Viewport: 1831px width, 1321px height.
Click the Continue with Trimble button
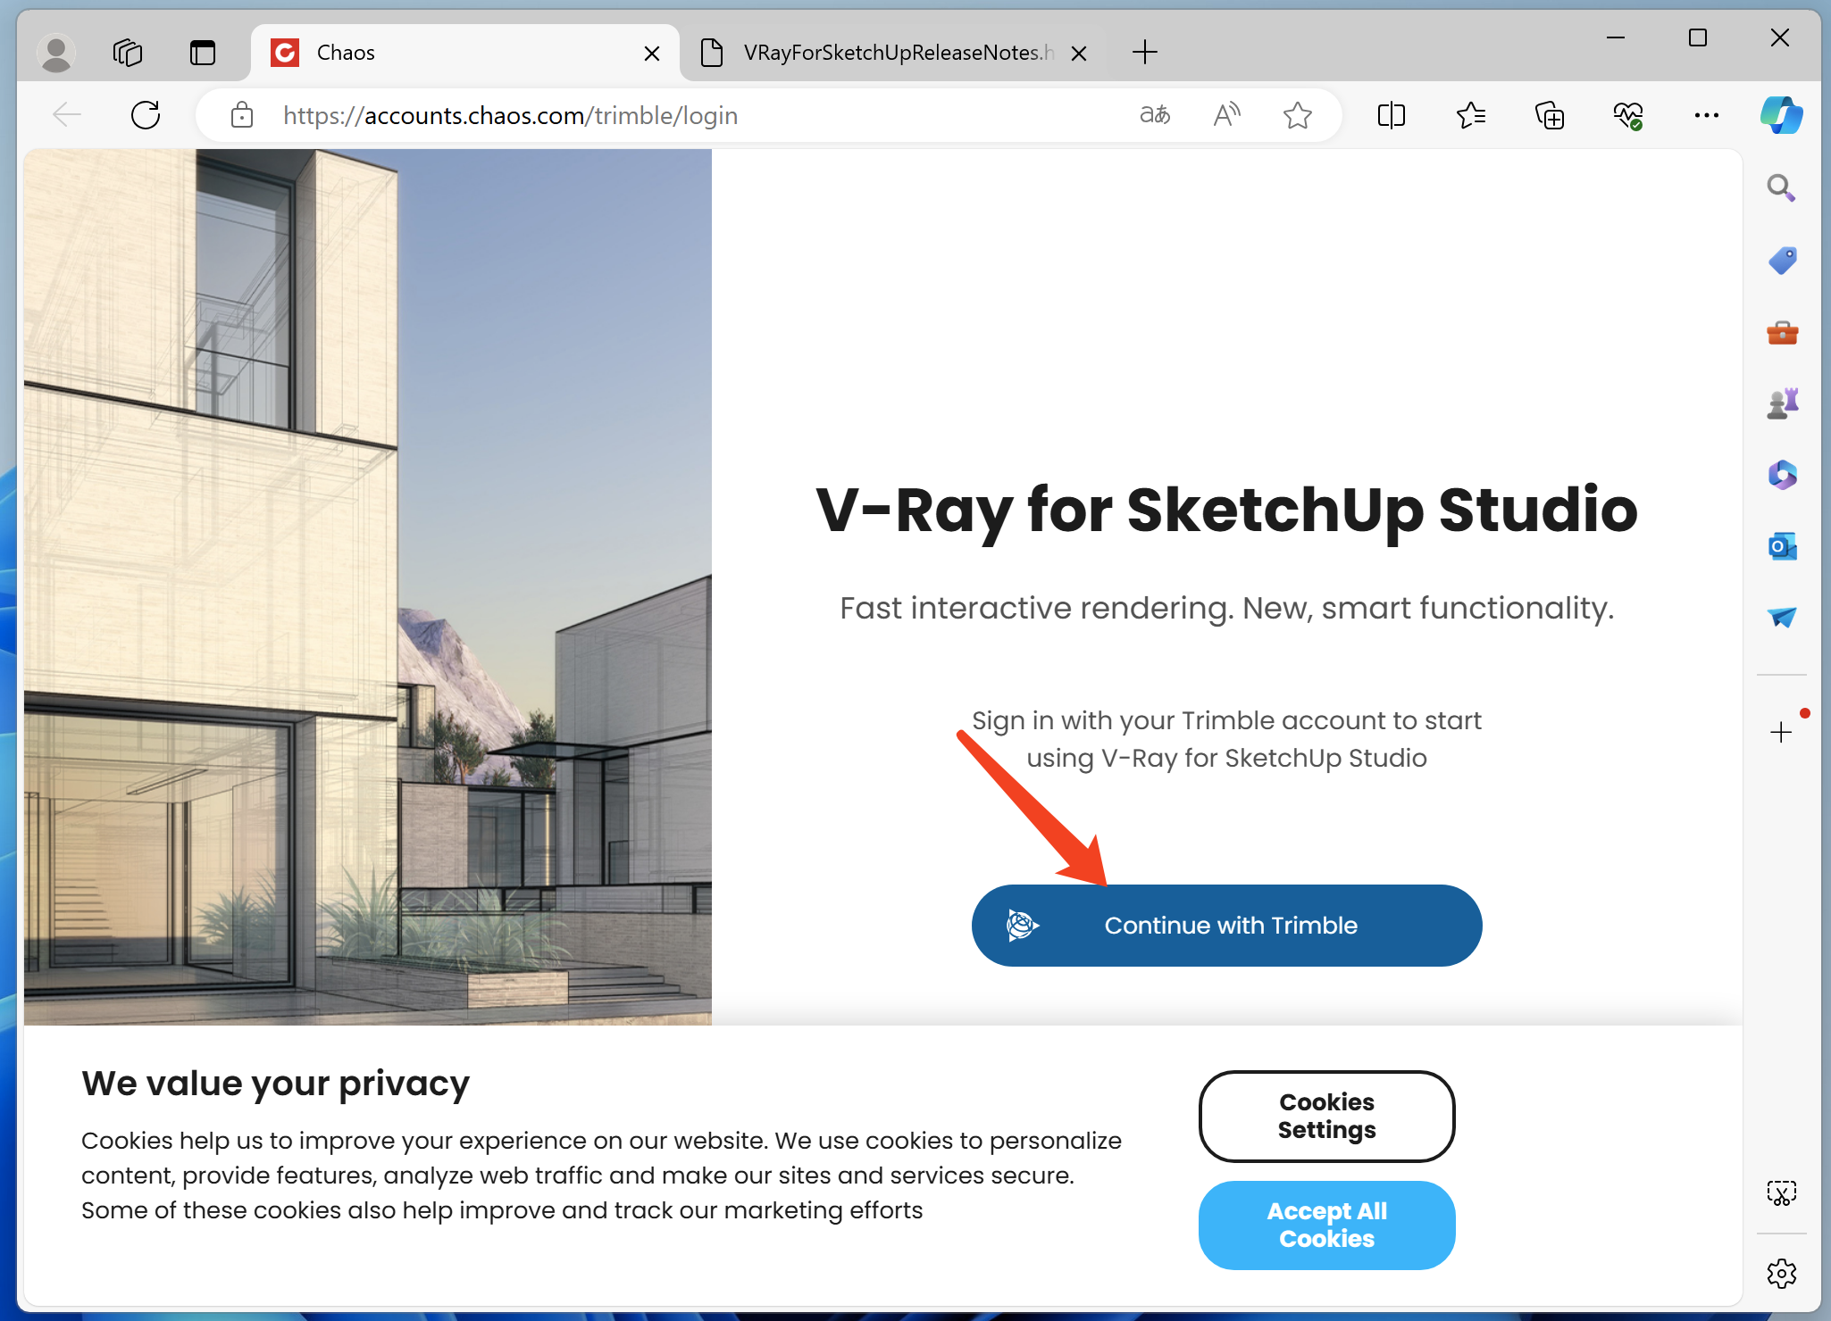click(x=1226, y=926)
